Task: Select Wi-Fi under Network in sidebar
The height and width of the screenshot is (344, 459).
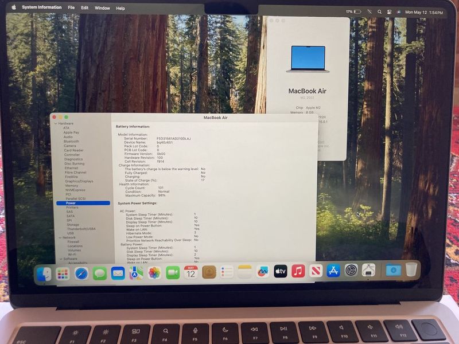Action: [72, 255]
